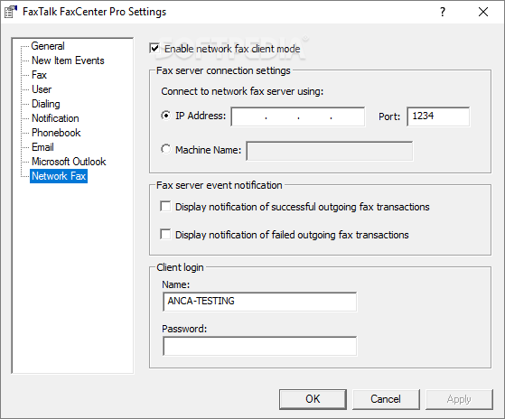Select the IP Address radio button
505x419 pixels.
point(165,116)
